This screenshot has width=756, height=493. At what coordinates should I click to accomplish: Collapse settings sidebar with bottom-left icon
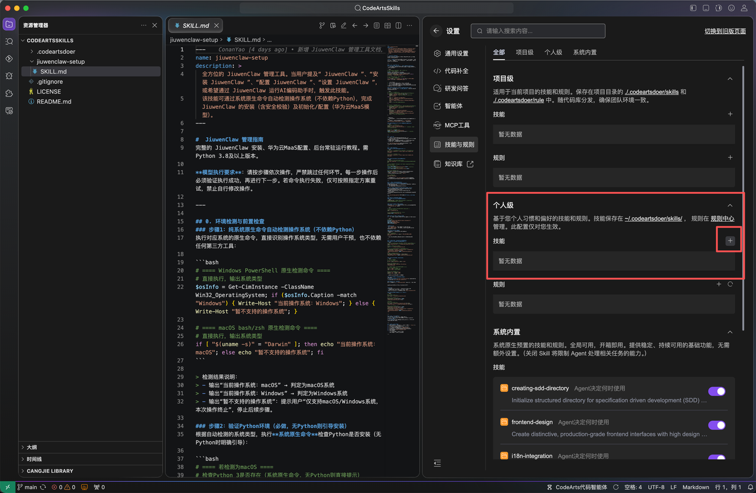coord(437,463)
